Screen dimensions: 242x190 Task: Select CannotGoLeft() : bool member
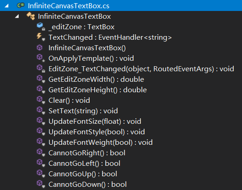coord(84,164)
